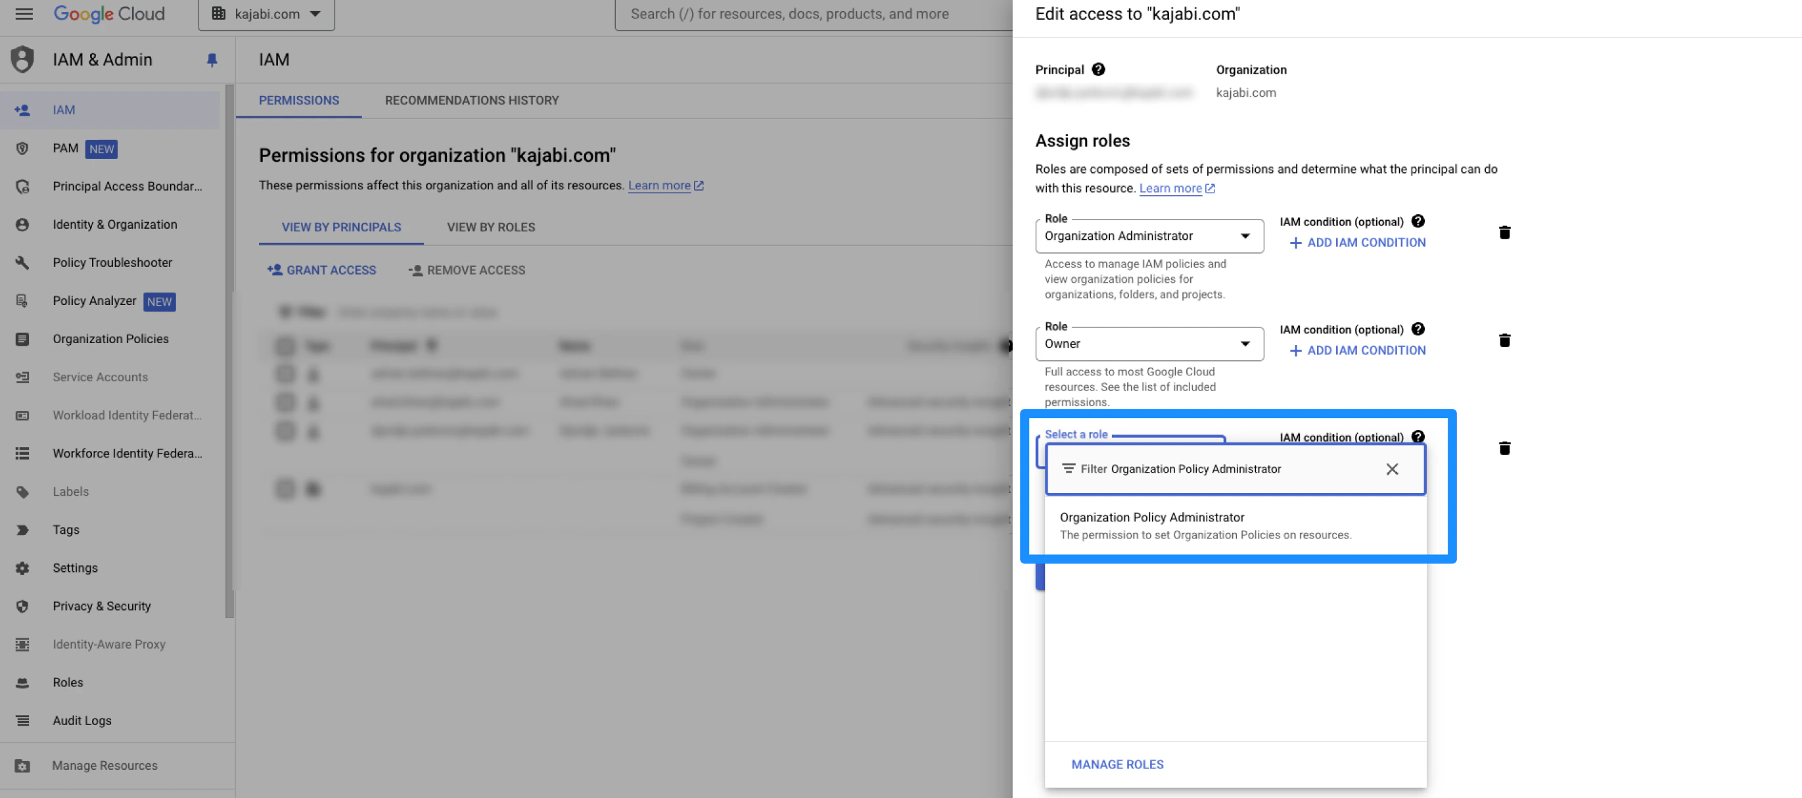Screen dimensions: 1802x798
Task: Add IAM condition for Organization Administrator role
Action: (x=1357, y=243)
